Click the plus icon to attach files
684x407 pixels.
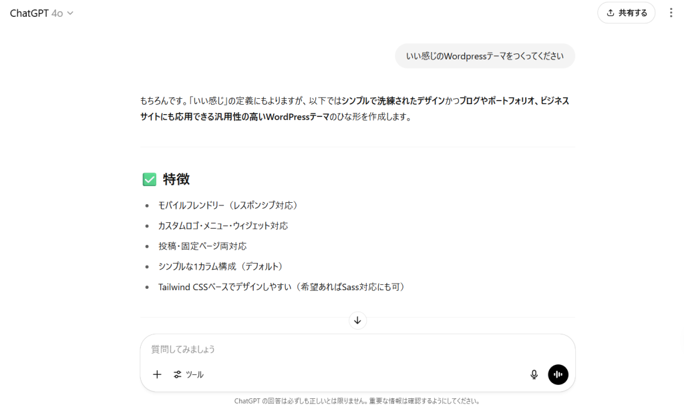point(157,374)
